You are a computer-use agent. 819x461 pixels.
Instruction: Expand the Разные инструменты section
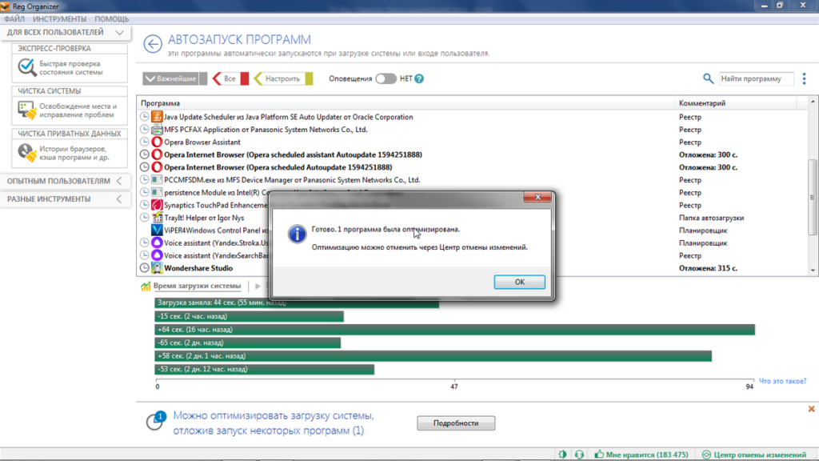point(66,199)
